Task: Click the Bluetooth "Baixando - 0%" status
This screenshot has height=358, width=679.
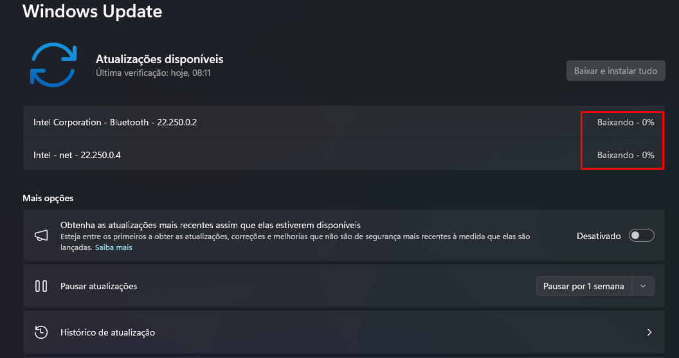Action: tap(625, 122)
